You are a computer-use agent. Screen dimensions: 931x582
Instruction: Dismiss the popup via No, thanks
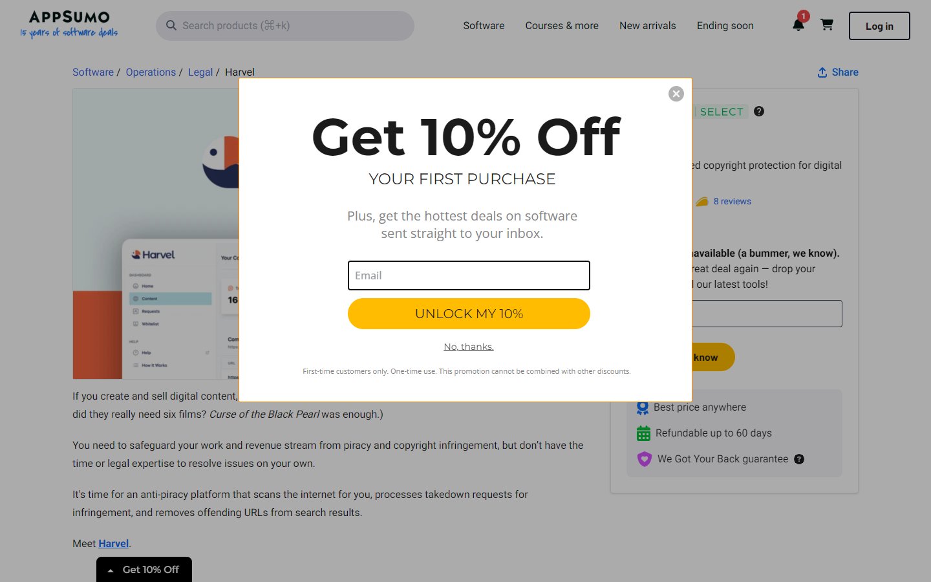click(x=468, y=346)
